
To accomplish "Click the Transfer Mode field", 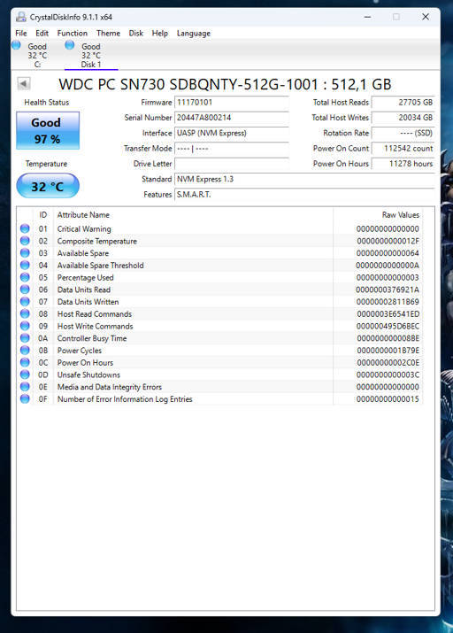I will click(232, 149).
